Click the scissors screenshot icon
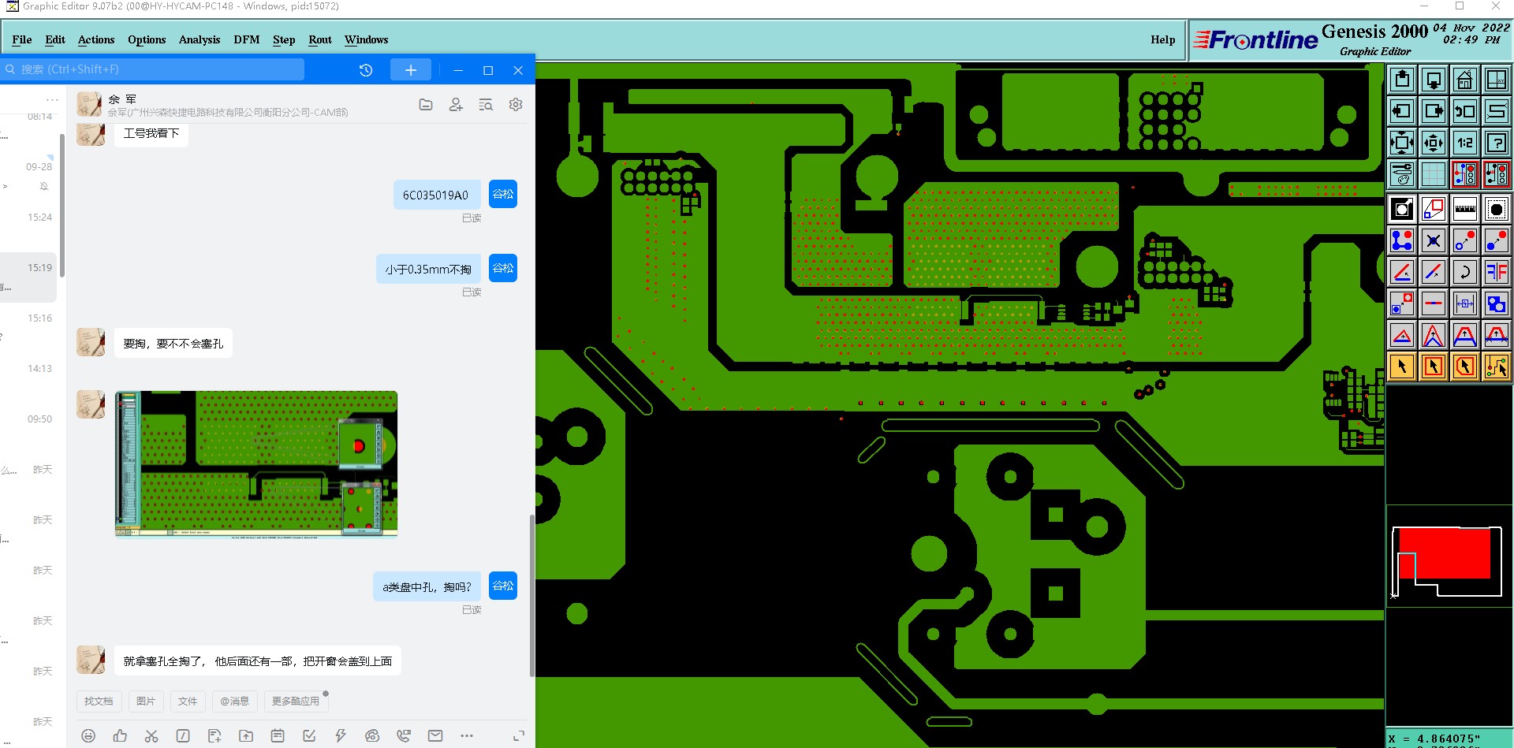1514x748 pixels. [151, 735]
